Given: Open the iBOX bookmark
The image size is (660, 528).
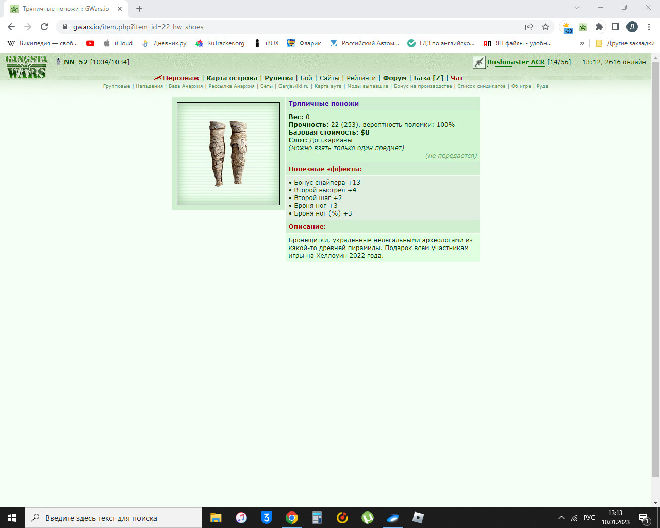Looking at the screenshot, I should (x=267, y=43).
